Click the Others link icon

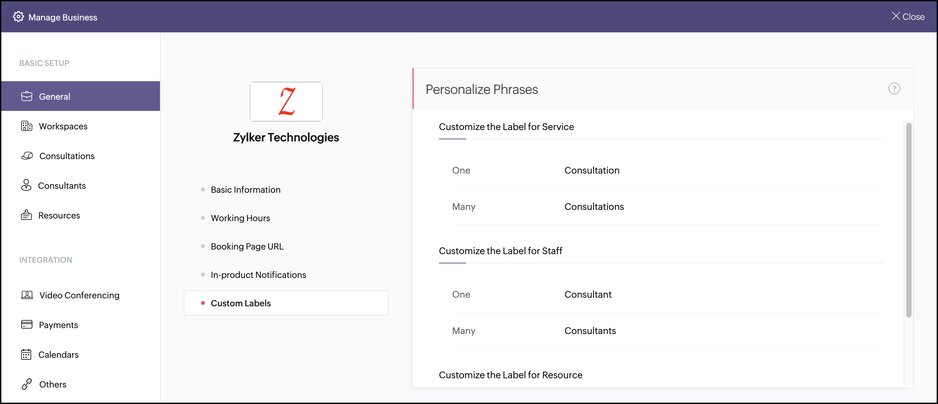(x=26, y=384)
